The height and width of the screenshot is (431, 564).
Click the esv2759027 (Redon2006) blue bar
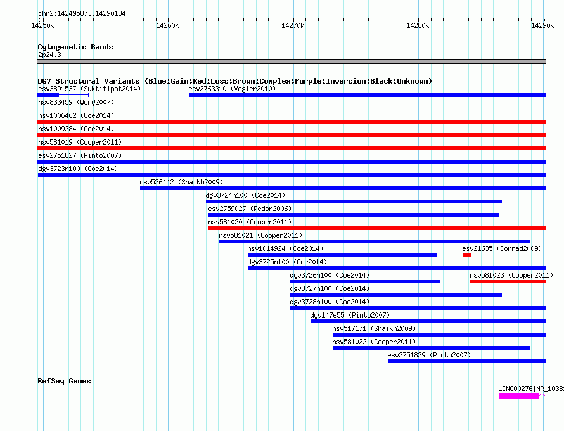click(354, 215)
